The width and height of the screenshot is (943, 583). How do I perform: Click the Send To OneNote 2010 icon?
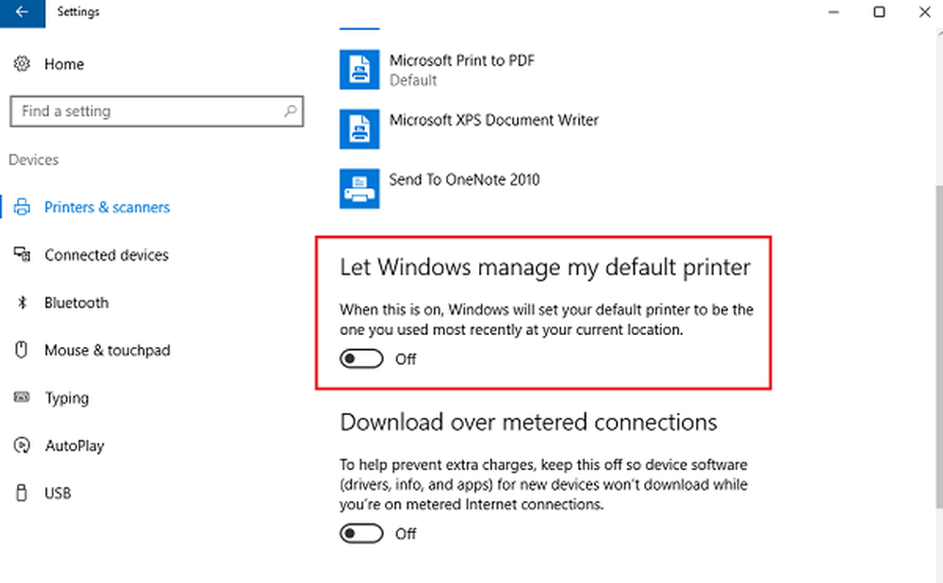coord(359,188)
